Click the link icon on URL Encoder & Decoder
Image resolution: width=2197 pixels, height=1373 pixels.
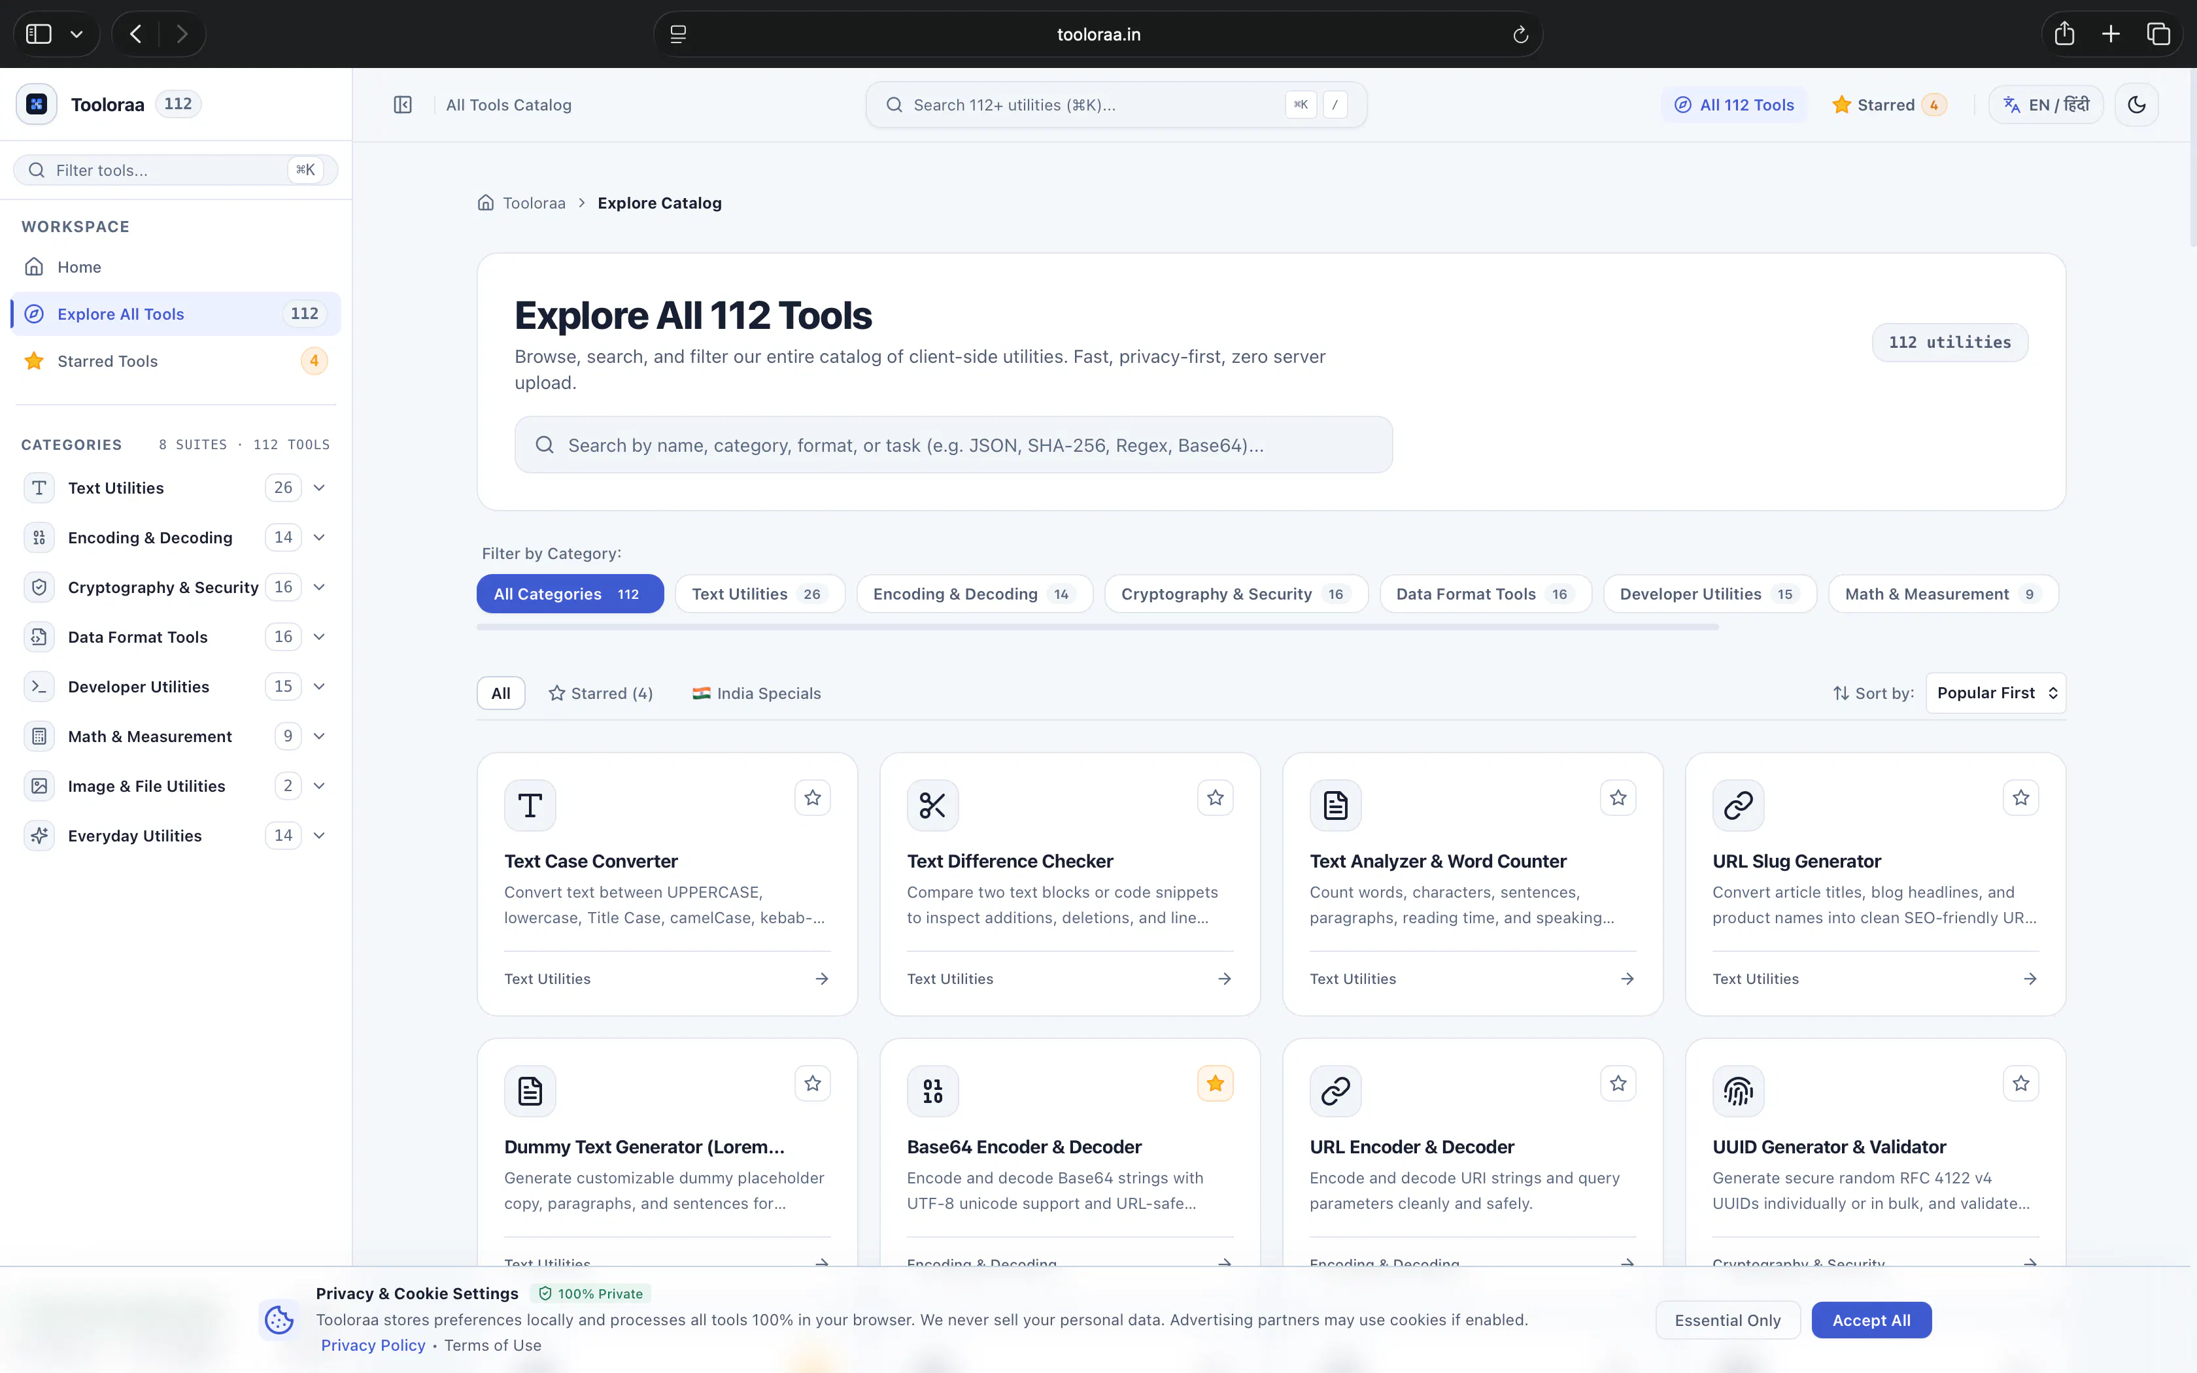pos(1335,1091)
